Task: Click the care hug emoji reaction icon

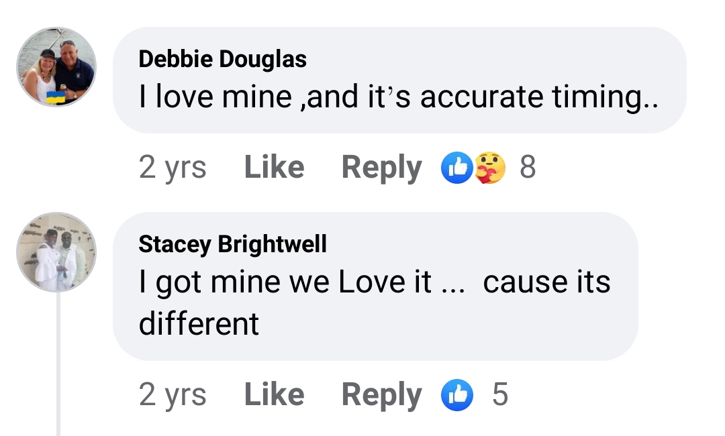Action: pos(489,168)
